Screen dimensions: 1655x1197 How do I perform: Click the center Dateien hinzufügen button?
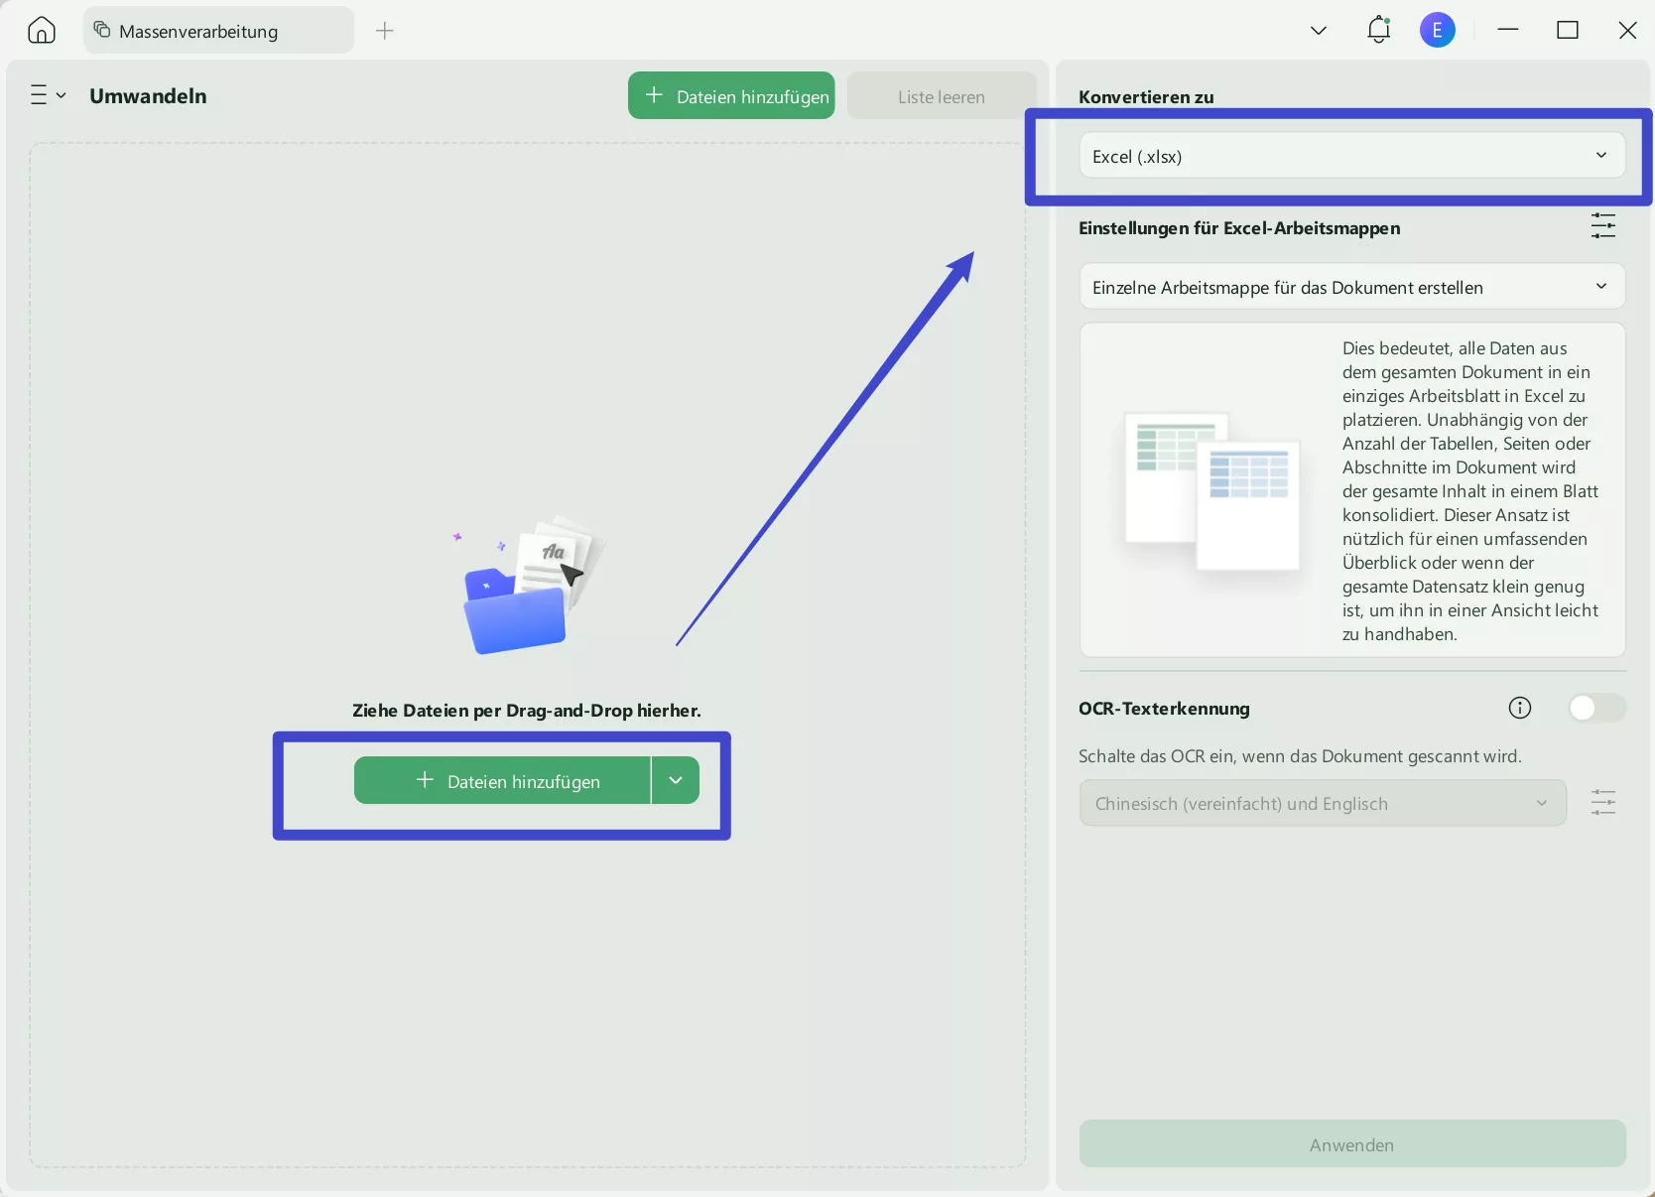[x=502, y=781]
